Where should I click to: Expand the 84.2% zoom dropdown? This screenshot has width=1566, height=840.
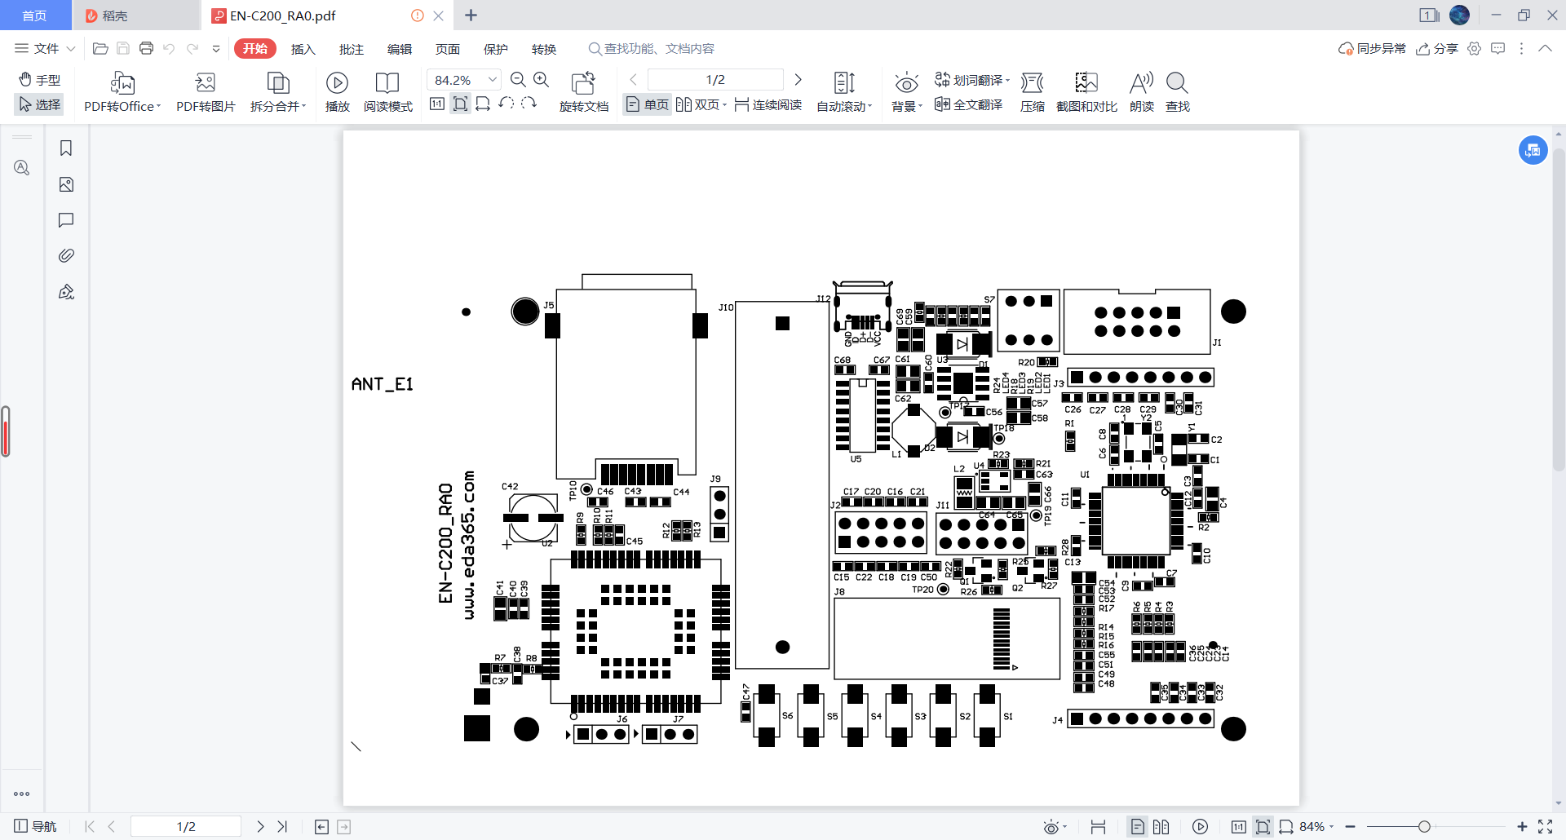493,79
